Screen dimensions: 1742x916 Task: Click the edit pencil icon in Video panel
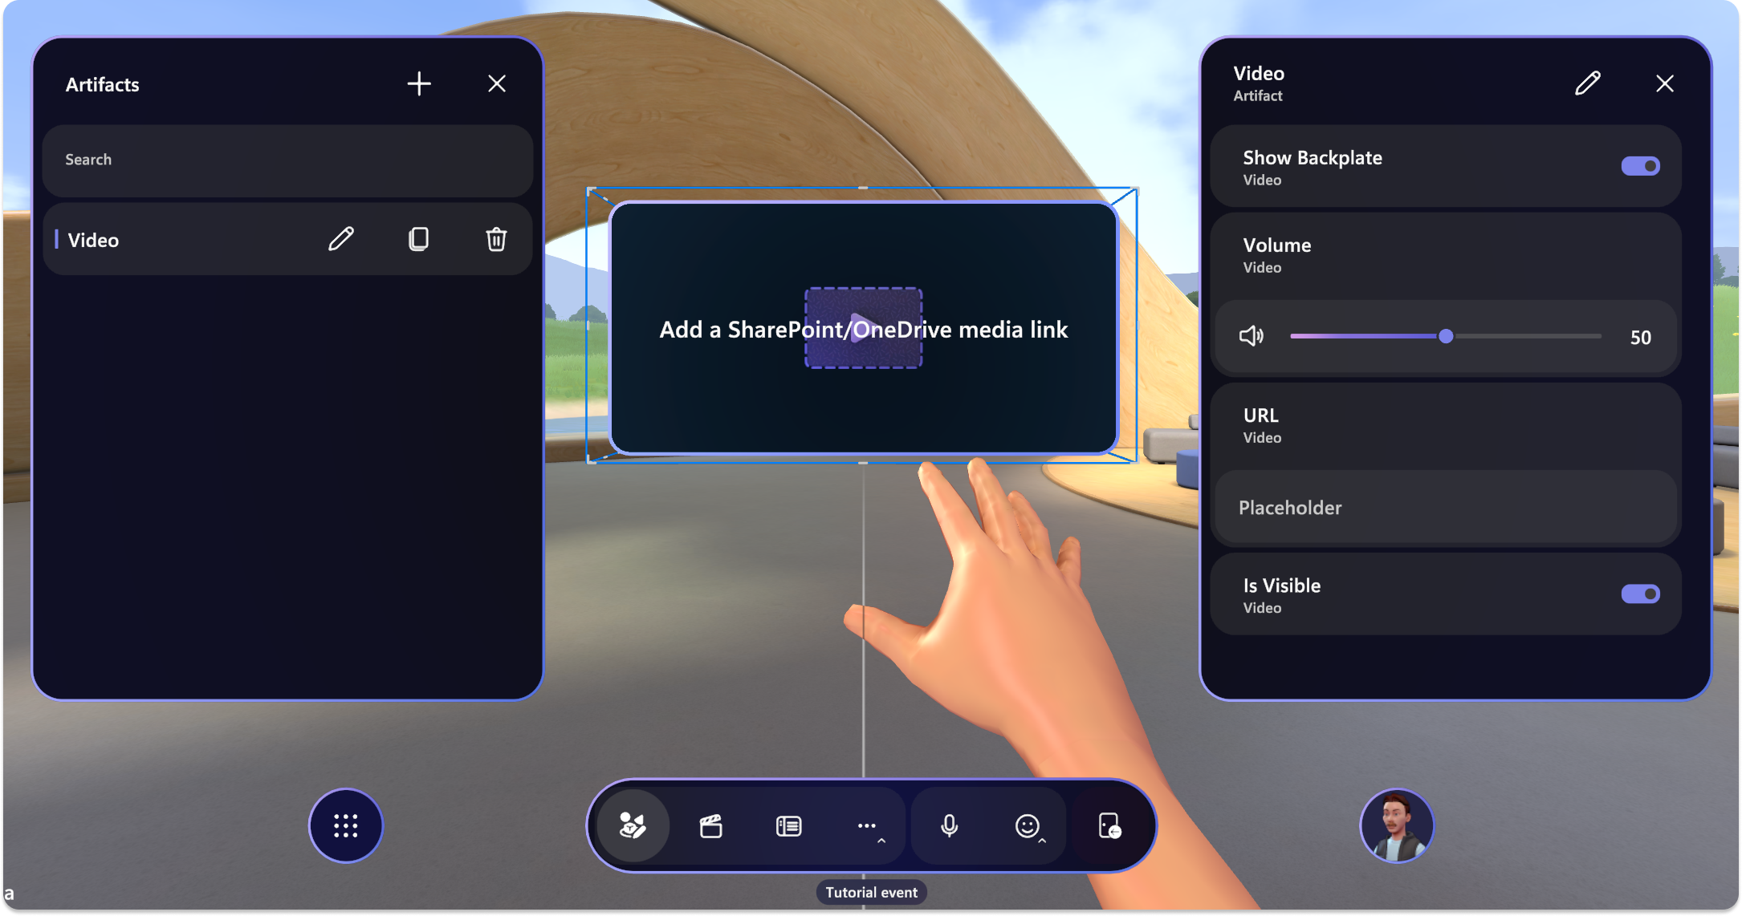tap(1588, 83)
